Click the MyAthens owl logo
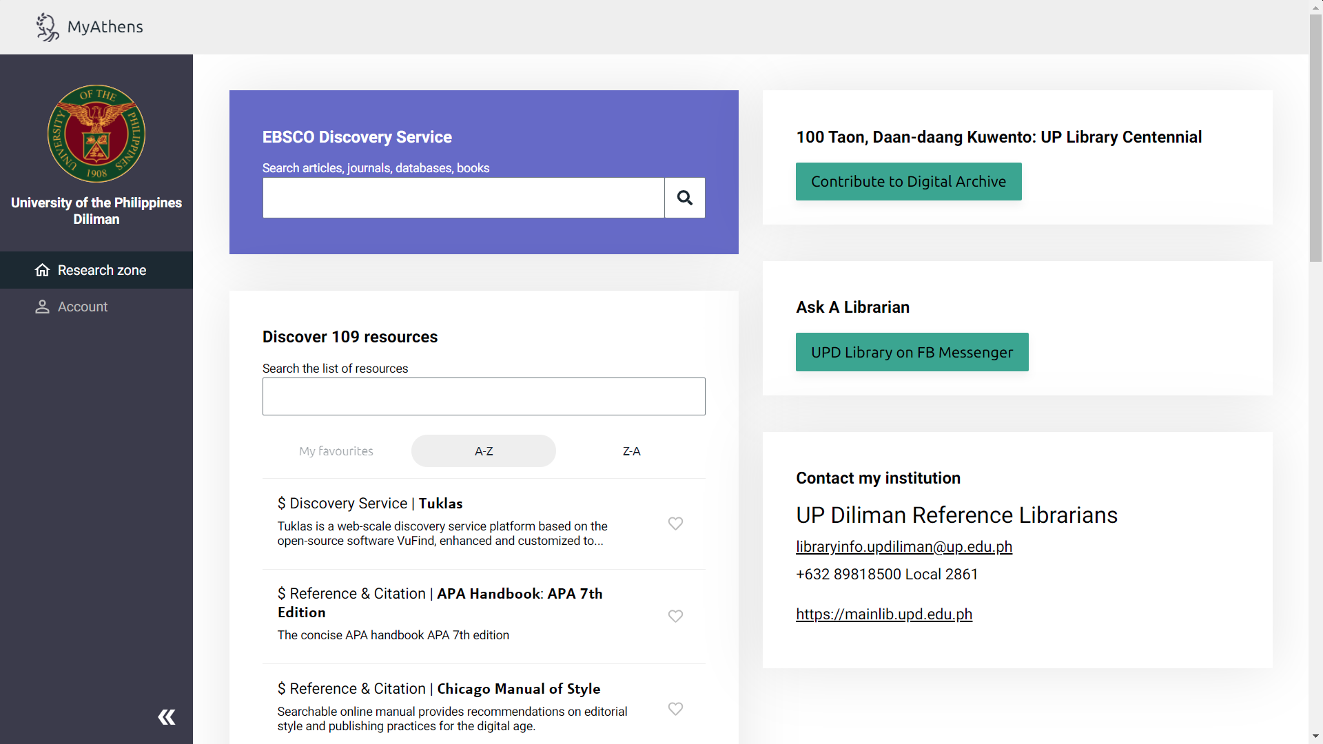 (x=46, y=27)
